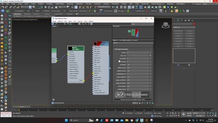
Task: Click the Auto Key button
Action: click(x=189, y=113)
